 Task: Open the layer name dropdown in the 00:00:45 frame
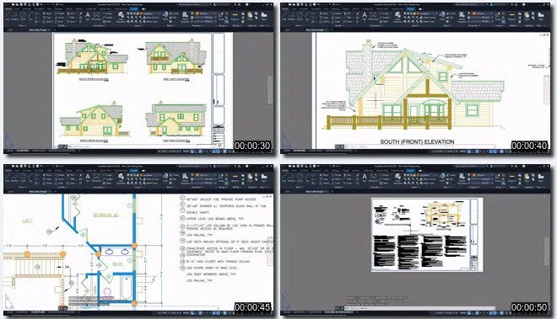150,175
